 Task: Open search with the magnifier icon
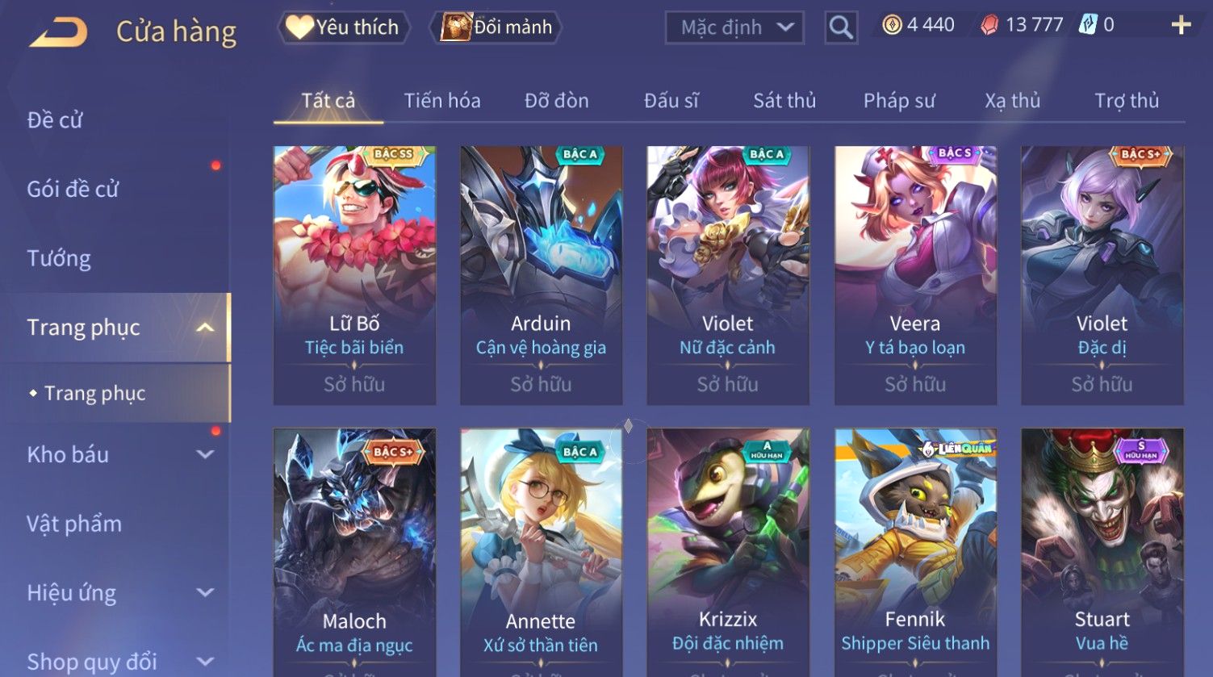(x=841, y=28)
